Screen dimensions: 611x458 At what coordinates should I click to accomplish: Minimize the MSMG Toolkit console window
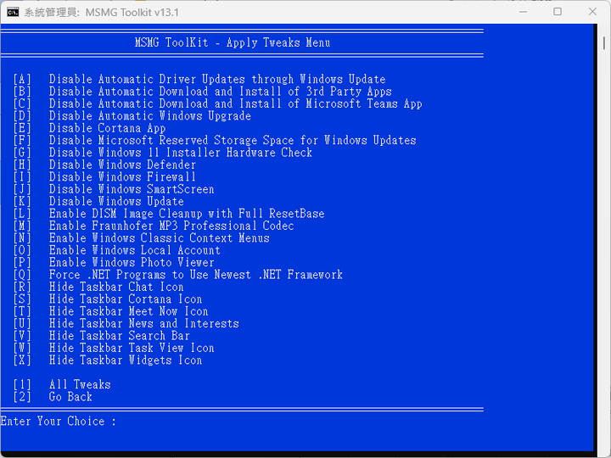tap(523, 12)
